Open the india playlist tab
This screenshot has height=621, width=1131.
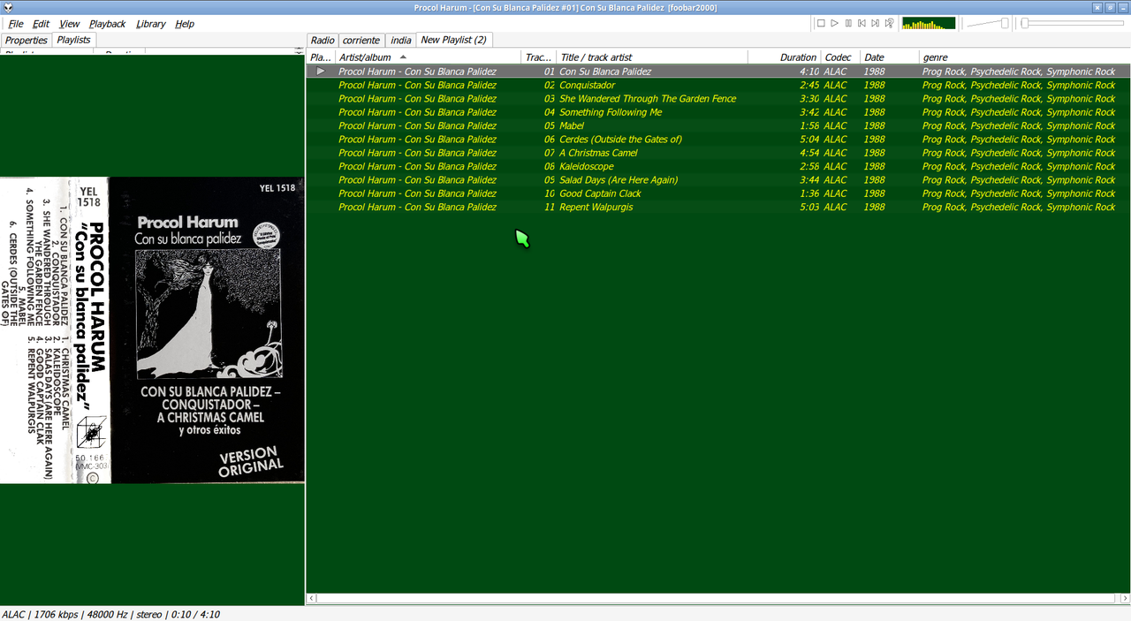(401, 41)
